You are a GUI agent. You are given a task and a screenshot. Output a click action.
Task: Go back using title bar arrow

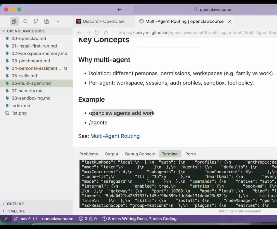pos(119,9)
